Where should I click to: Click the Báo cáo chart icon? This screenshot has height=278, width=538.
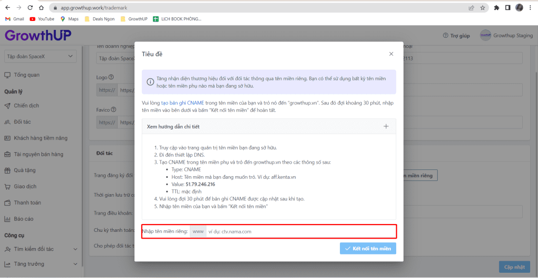click(7, 219)
